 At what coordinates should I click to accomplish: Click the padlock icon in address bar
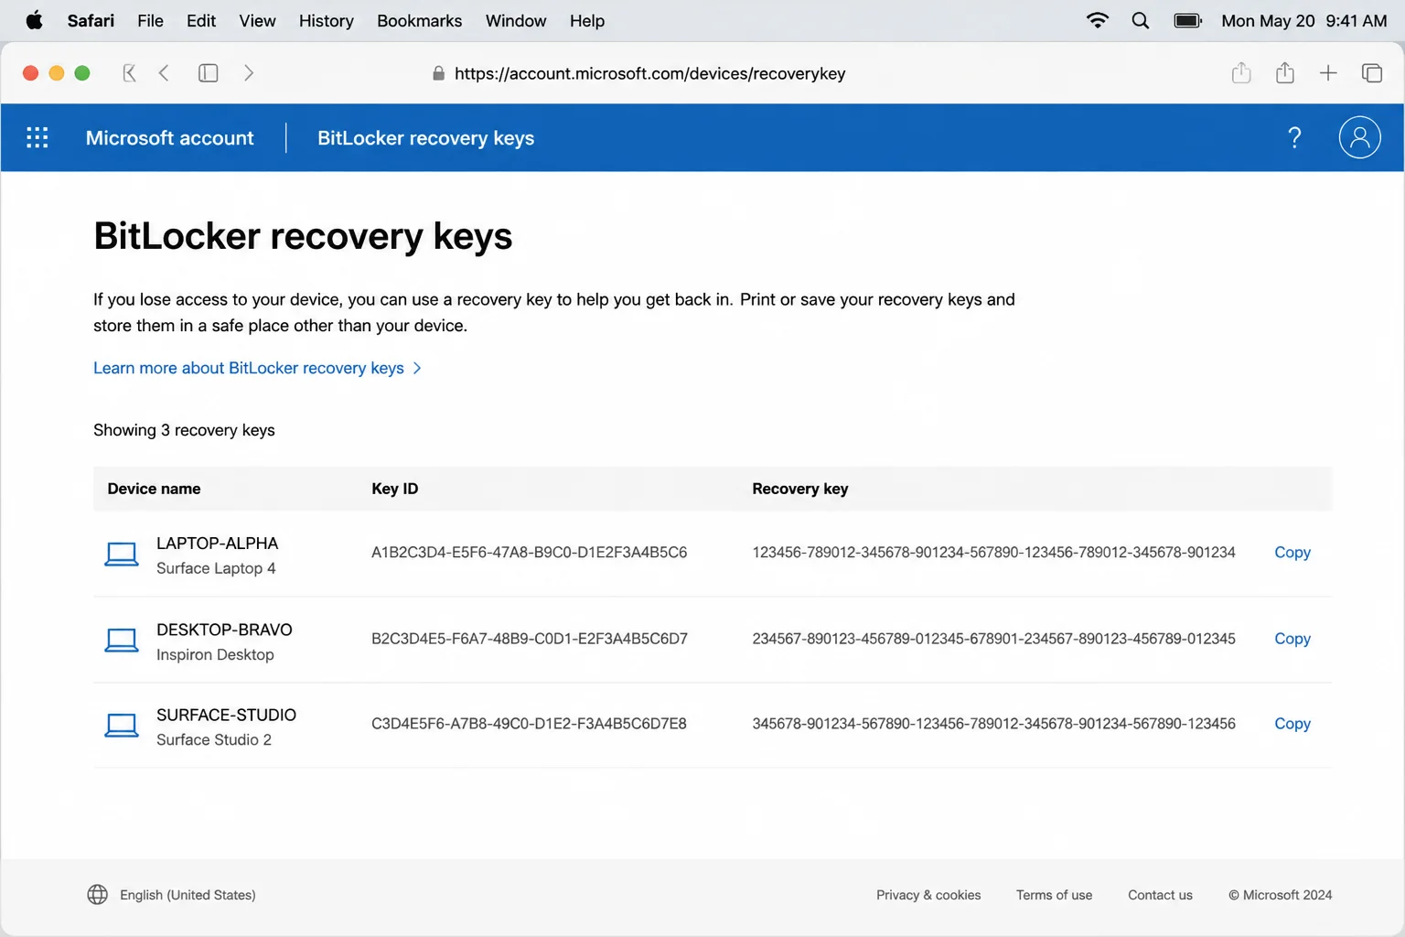point(439,73)
